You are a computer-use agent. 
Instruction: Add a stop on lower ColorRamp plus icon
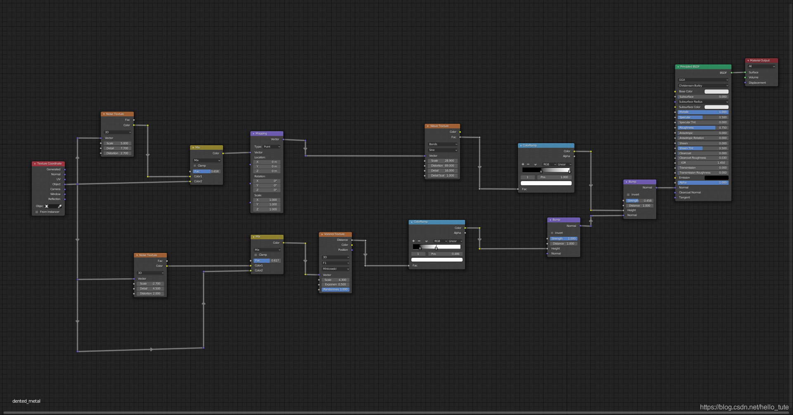tap(413, 241)
